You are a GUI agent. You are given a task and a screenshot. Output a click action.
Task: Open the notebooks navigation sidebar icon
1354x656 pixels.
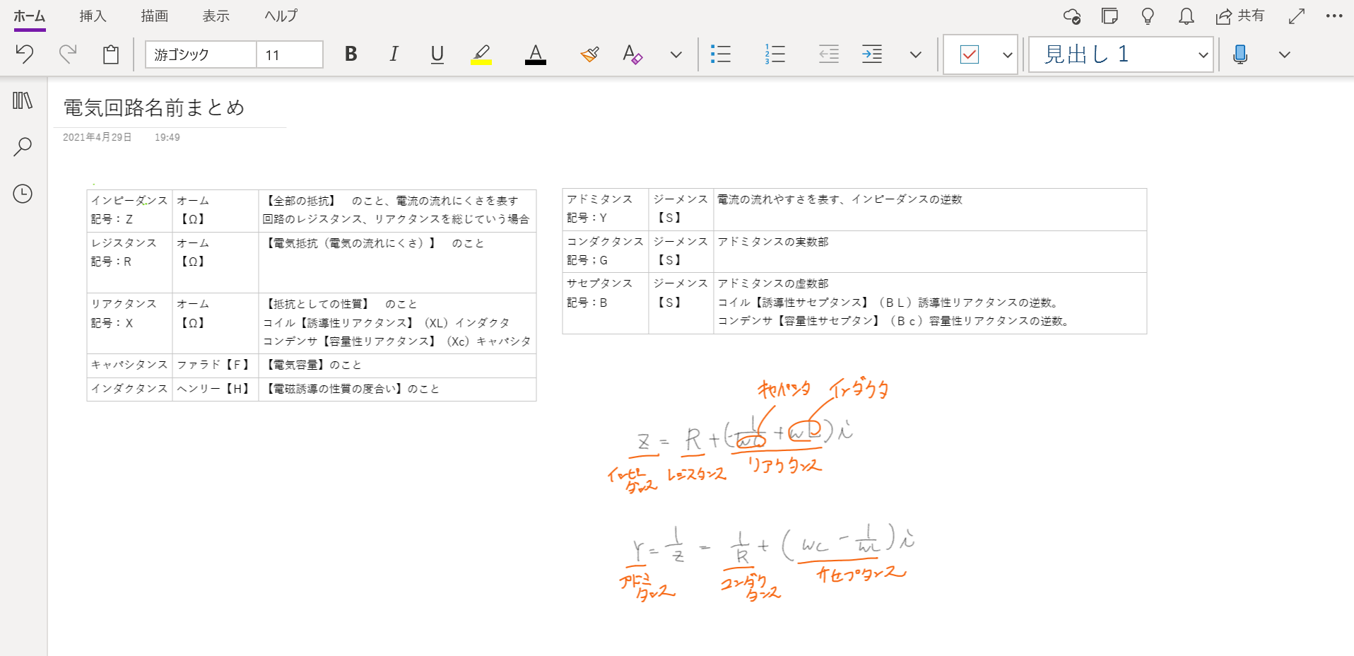[23, 101]
